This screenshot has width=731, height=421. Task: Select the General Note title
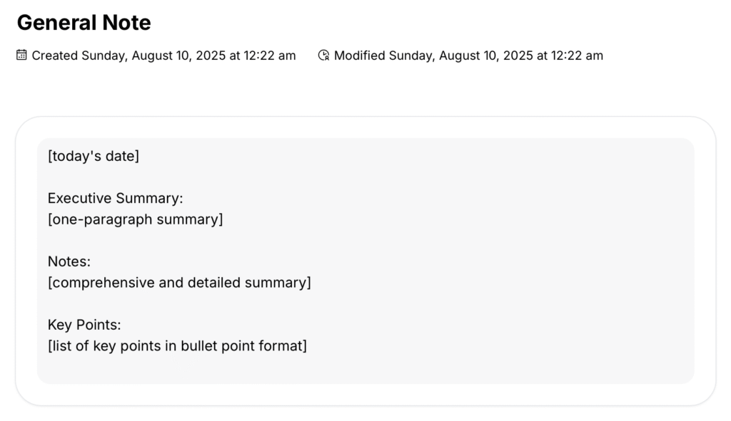(84, 23)
